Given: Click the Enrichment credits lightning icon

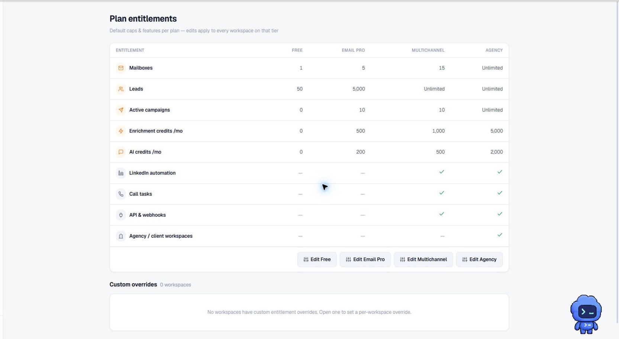Looking at the screenshot, I should 121,131.
